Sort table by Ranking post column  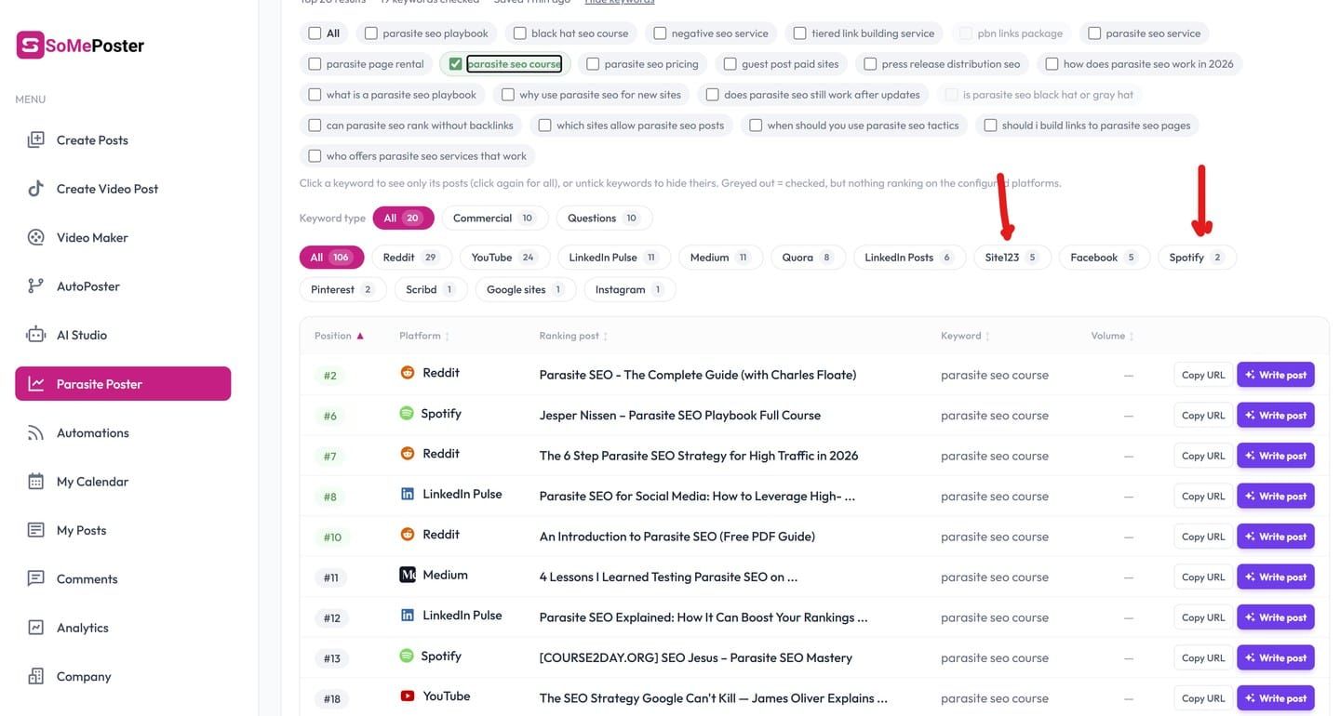[573, 336]
